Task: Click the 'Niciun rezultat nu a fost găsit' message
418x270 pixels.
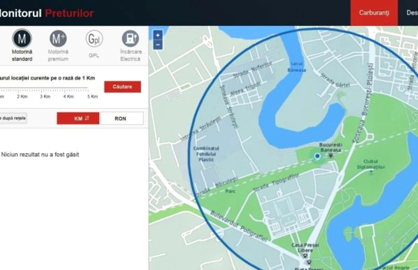Action: pos(40,154)
